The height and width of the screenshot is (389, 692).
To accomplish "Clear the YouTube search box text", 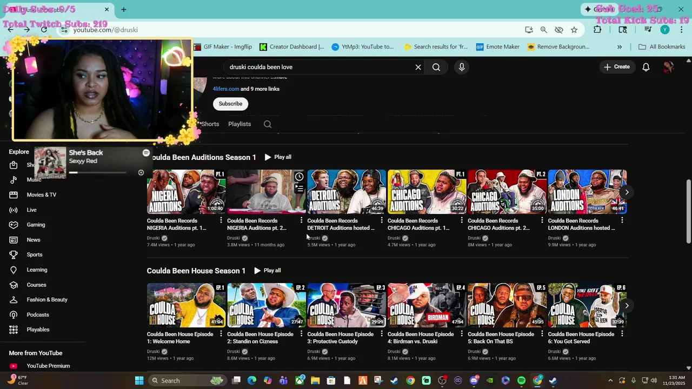I will tap(418, 67).
